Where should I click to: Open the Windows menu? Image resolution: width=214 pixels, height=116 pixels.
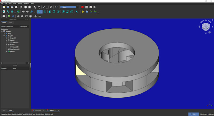(26, 4)
